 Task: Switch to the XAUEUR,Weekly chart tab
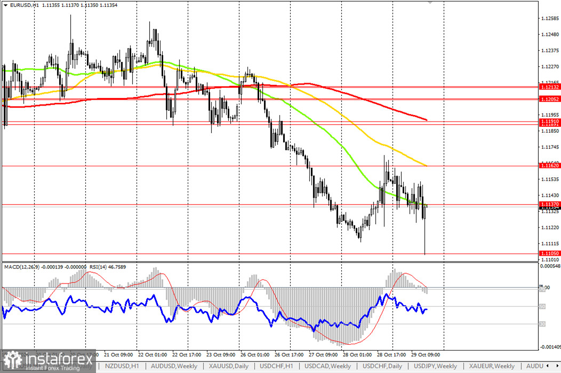(x=492, y=366)
